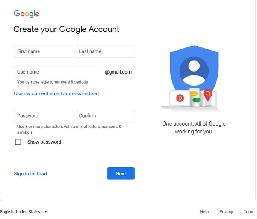
Task: Click the Confirm password field
Action: click(x=105, y=116)
